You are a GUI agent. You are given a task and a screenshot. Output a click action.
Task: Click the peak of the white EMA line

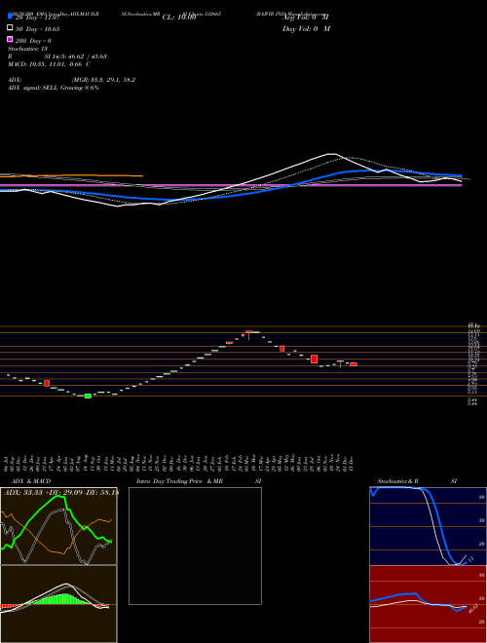tap(331, 154)
